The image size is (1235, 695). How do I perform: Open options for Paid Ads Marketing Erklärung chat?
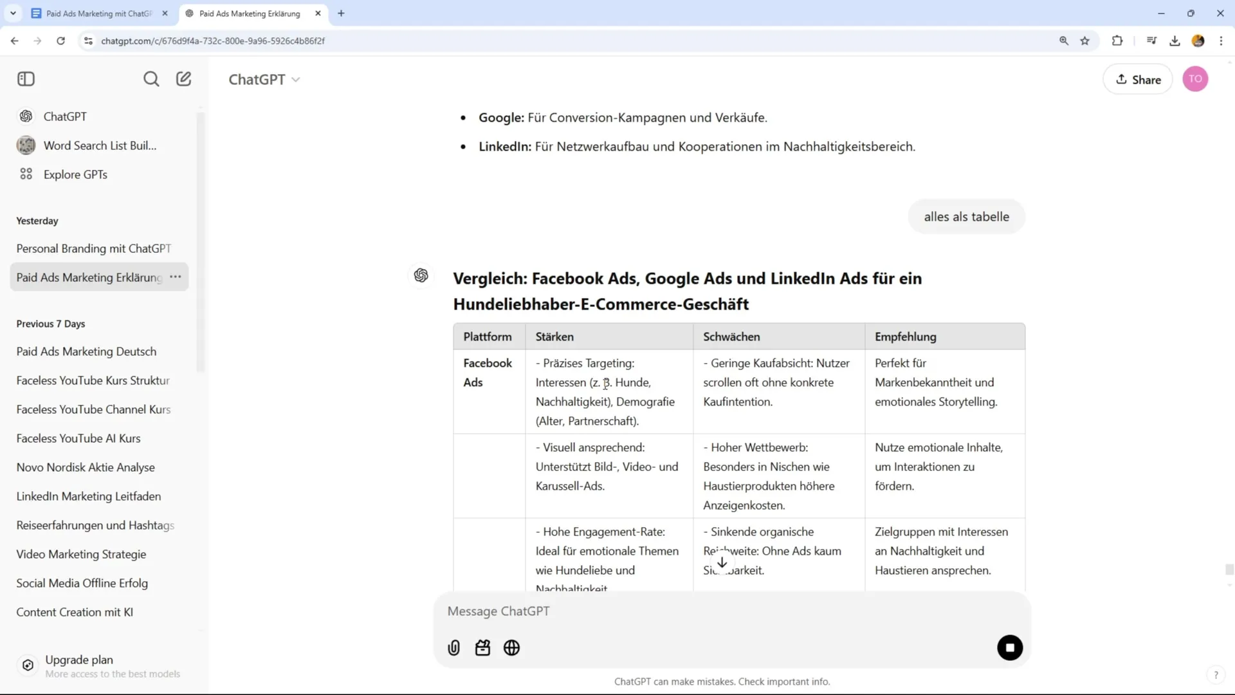(176, 277)
